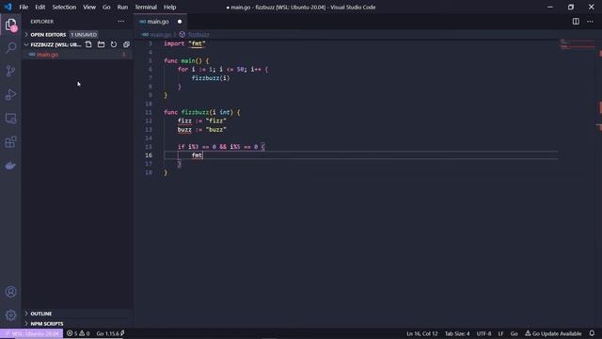Open the Go menu

tap(106, 7)
